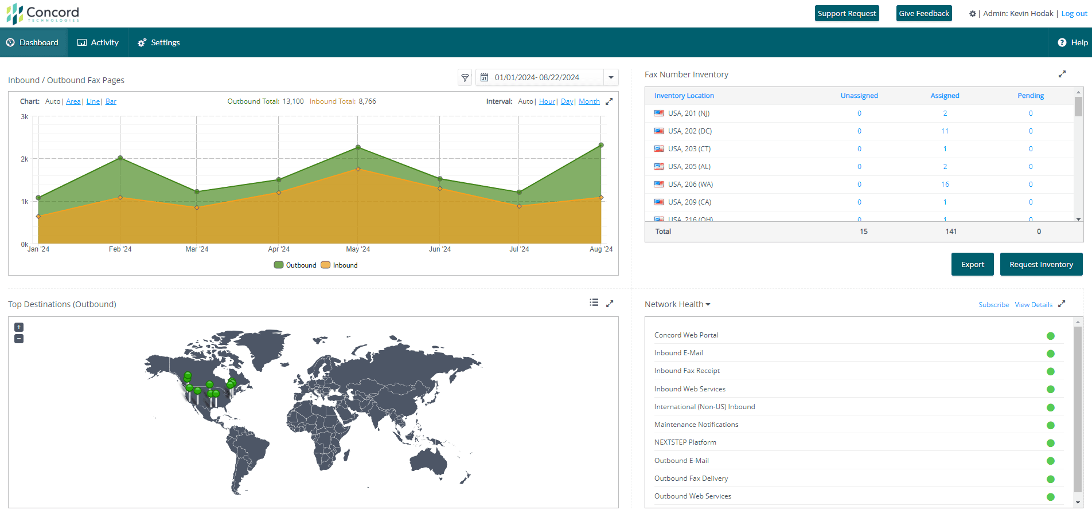The width and height of the screenshot is (1092, 514).
Task: Click the USA, 209 (CA) row label
Action: click(689, 202)
